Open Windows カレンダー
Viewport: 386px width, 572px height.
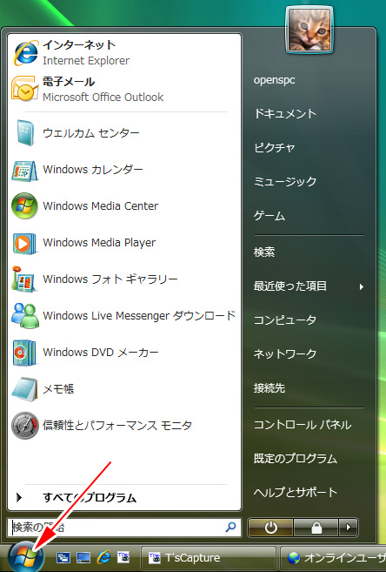(x=123, y=170)
